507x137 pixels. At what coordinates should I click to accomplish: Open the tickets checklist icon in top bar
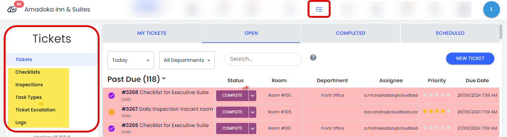pos(319,10)
